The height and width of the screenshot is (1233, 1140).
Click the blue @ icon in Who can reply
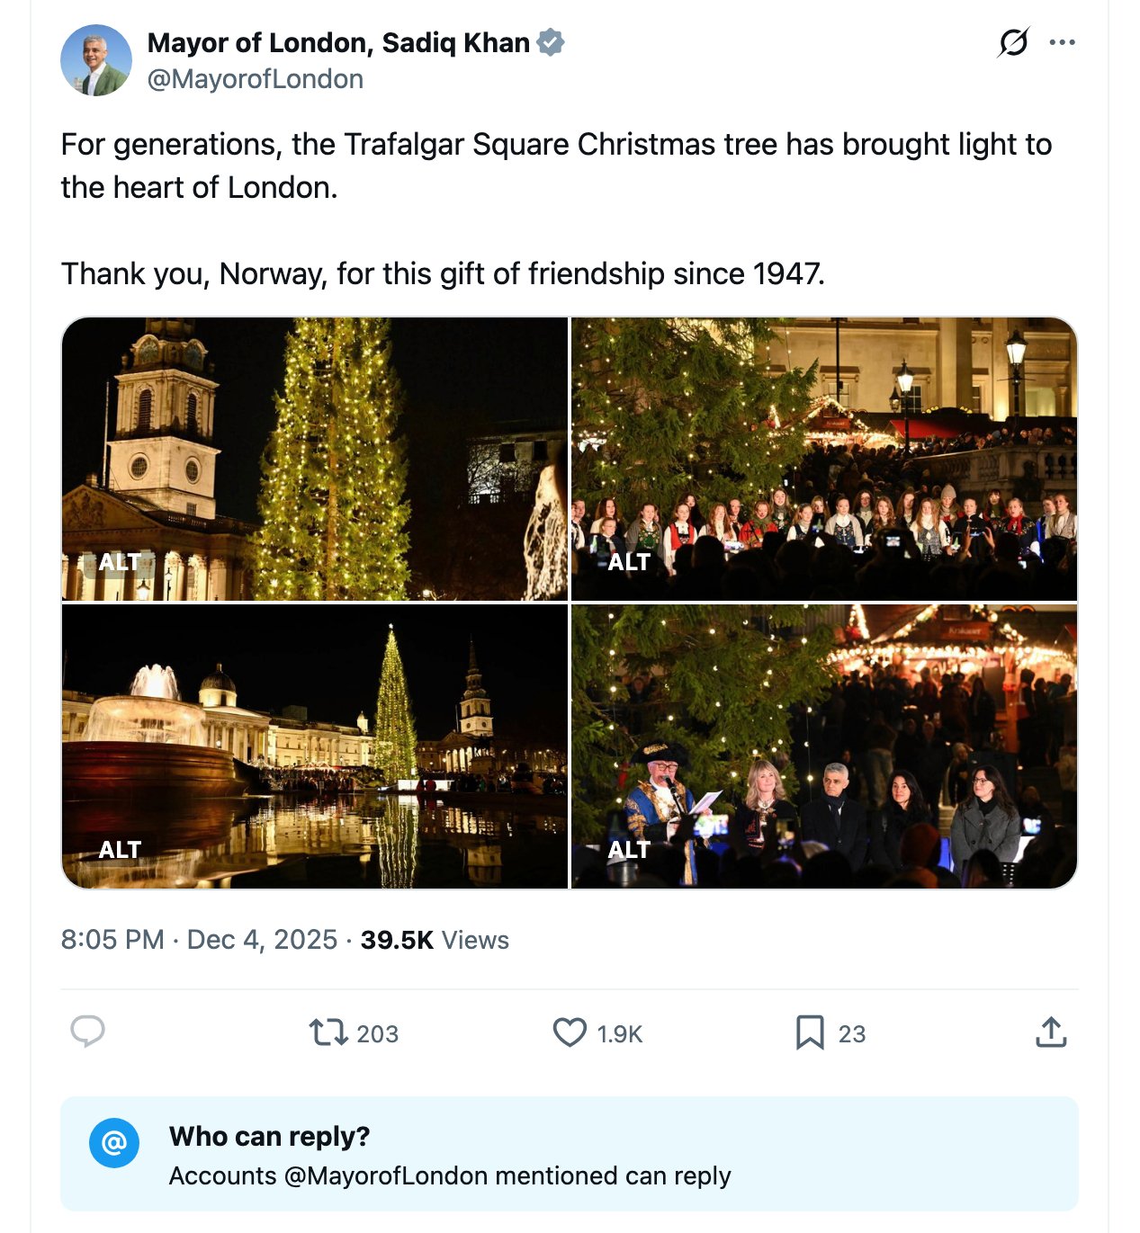(114, 1143)
